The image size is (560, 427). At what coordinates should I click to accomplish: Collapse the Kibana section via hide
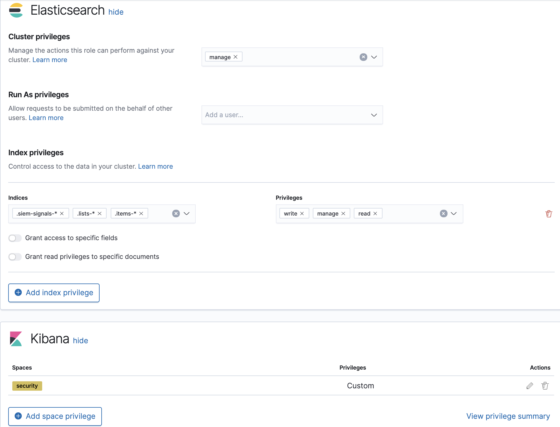point(80,341)
